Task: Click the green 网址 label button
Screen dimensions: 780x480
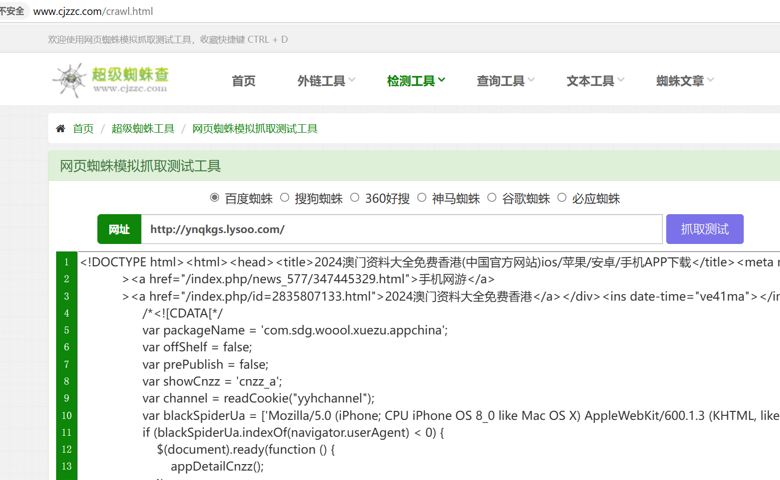Action: (119, 229)
